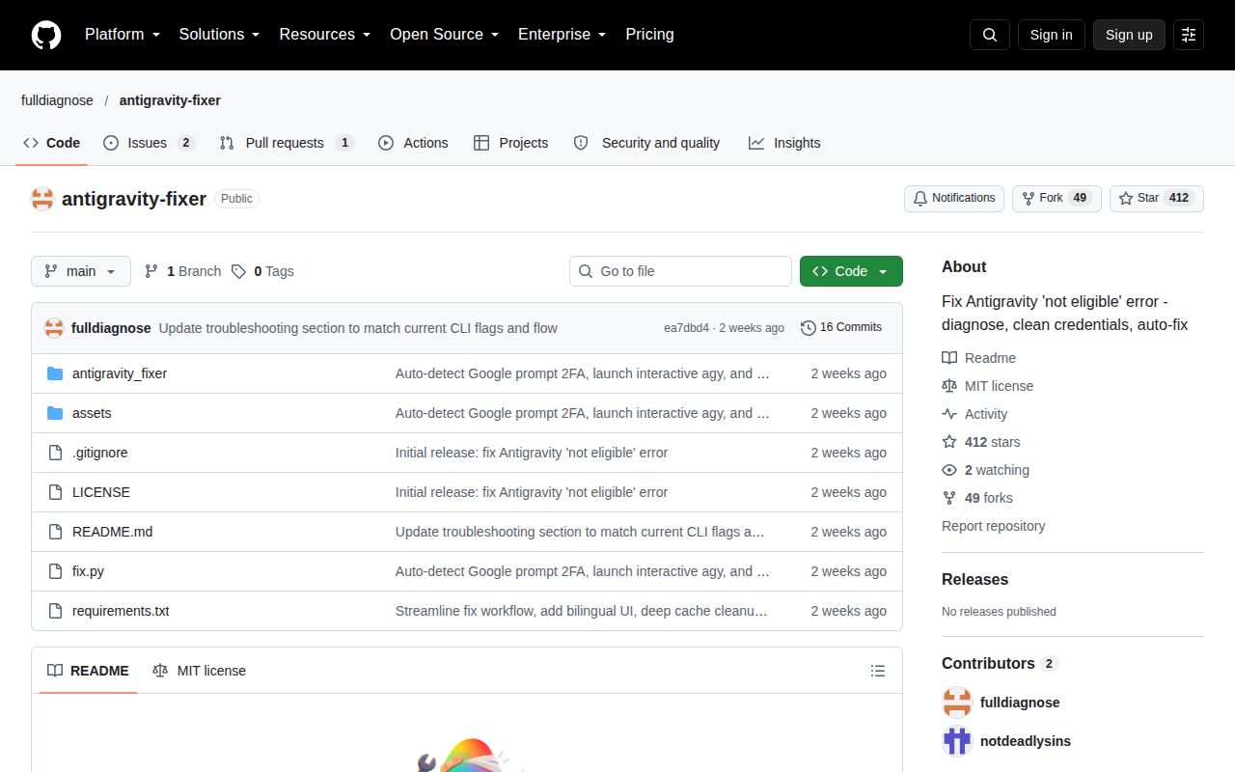Open the Releases heading link
The height and width of the screenshot is (772, 1235).
tap(974, 580)
